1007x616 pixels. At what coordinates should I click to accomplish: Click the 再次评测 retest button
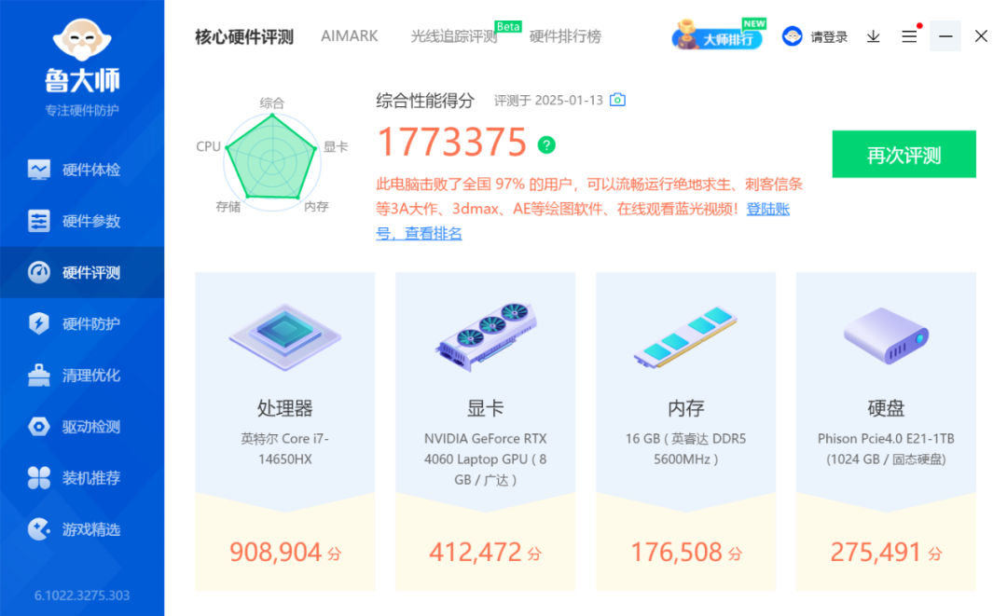[904, 154]
